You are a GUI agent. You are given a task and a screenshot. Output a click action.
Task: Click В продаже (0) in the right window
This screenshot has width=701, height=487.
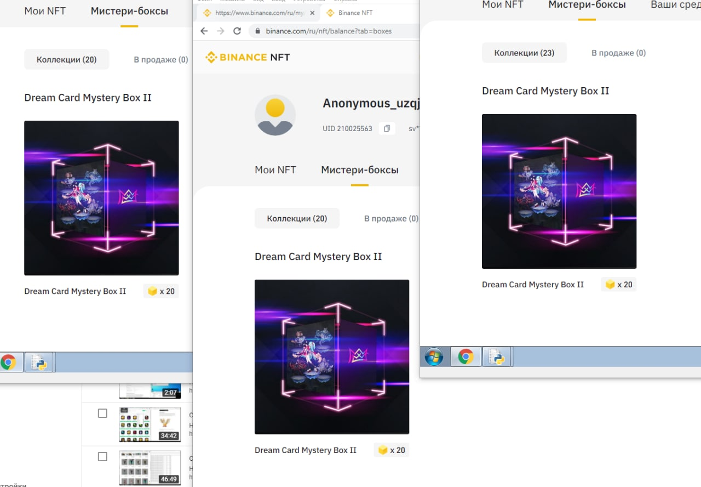point(619,53)
